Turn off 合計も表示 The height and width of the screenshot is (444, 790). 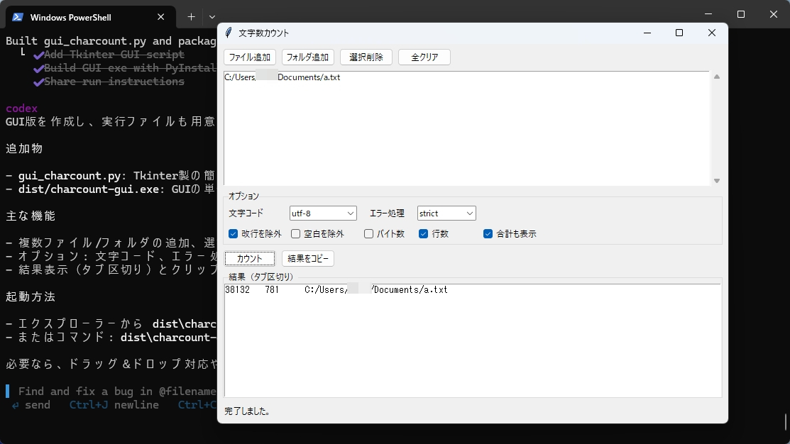[x=487, y=233]
